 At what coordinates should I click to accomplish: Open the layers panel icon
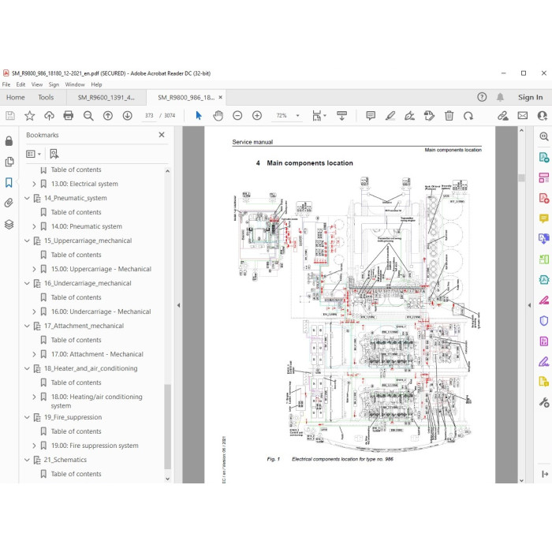click(x=9, y=224)
